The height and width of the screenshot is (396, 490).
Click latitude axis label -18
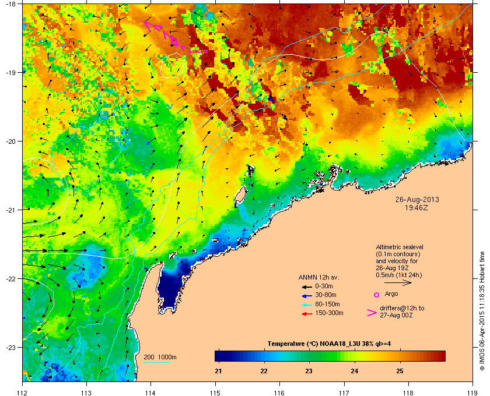coord(10,4)
